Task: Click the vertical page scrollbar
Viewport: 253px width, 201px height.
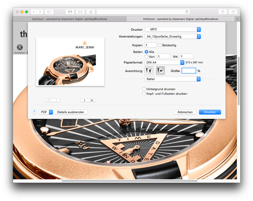Action: pos(239,81)
